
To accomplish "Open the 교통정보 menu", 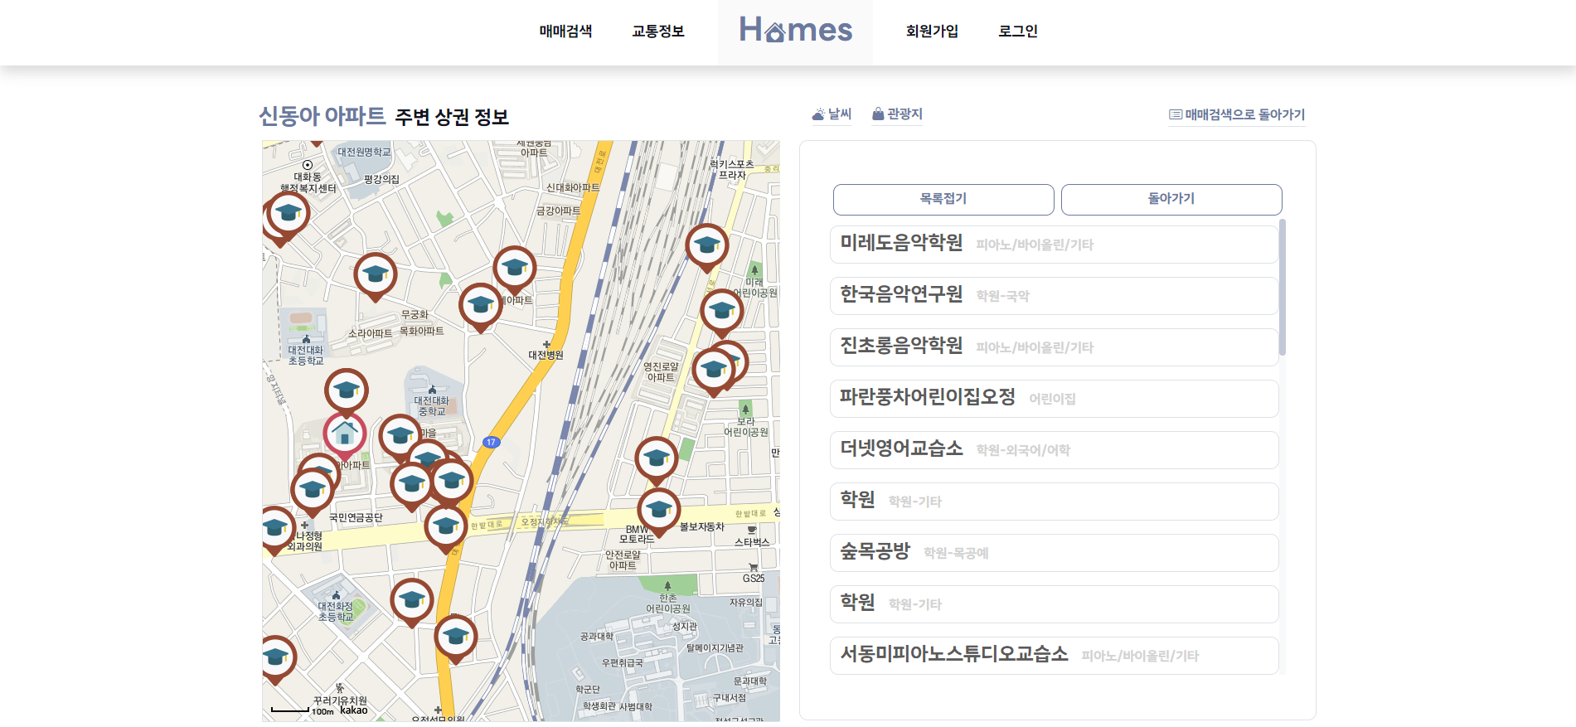I will pos(658,32).
